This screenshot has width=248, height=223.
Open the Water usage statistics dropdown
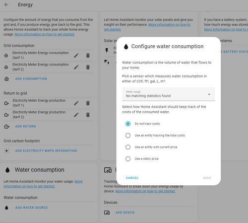(x=169, y=94)
